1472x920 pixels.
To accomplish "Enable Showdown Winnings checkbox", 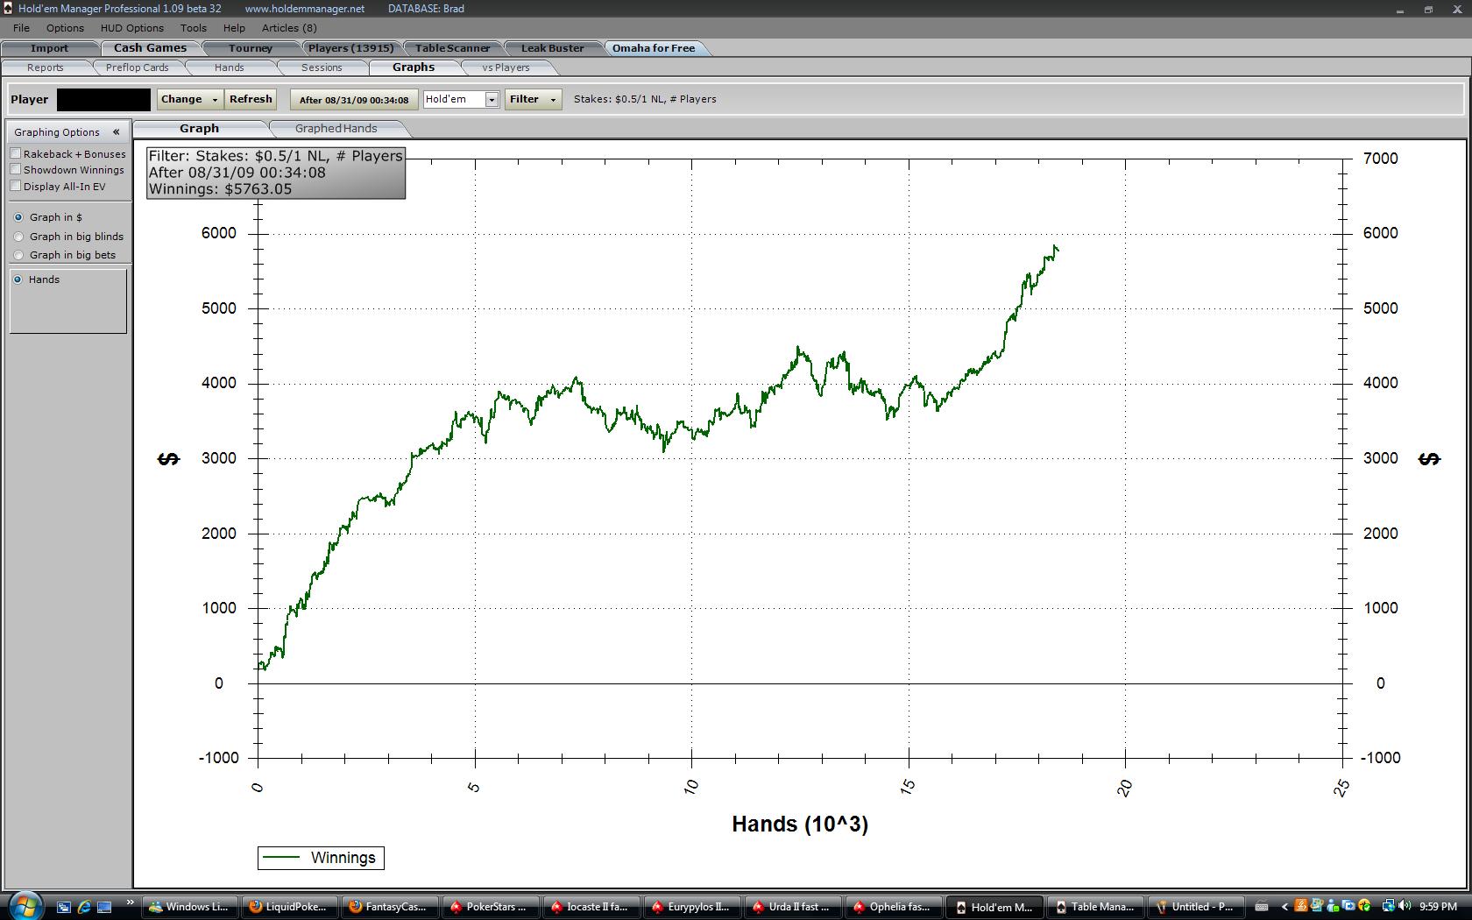I will (16, 169).
